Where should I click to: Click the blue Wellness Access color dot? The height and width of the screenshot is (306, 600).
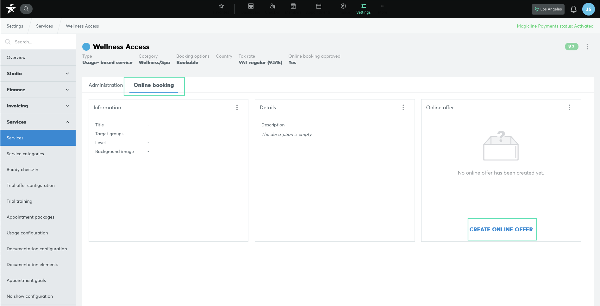pos(86,47)
